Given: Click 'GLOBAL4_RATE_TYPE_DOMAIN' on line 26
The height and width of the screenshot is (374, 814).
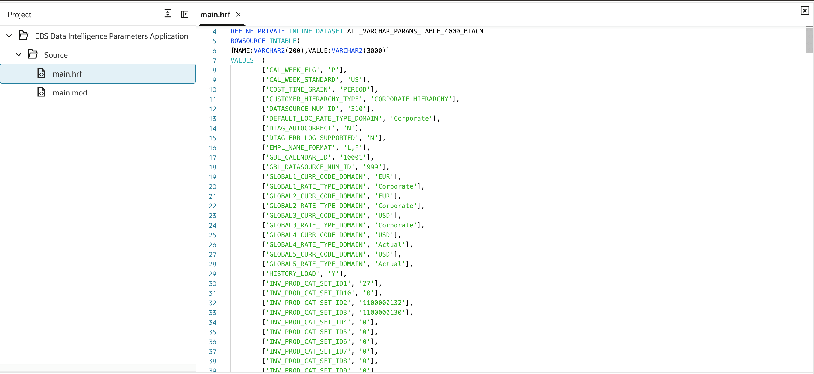Looking at the screenshot, I should pos(316,244).
